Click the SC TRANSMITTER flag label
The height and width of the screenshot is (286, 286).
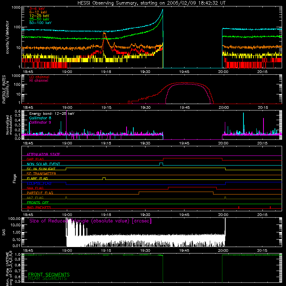(41, 174)
